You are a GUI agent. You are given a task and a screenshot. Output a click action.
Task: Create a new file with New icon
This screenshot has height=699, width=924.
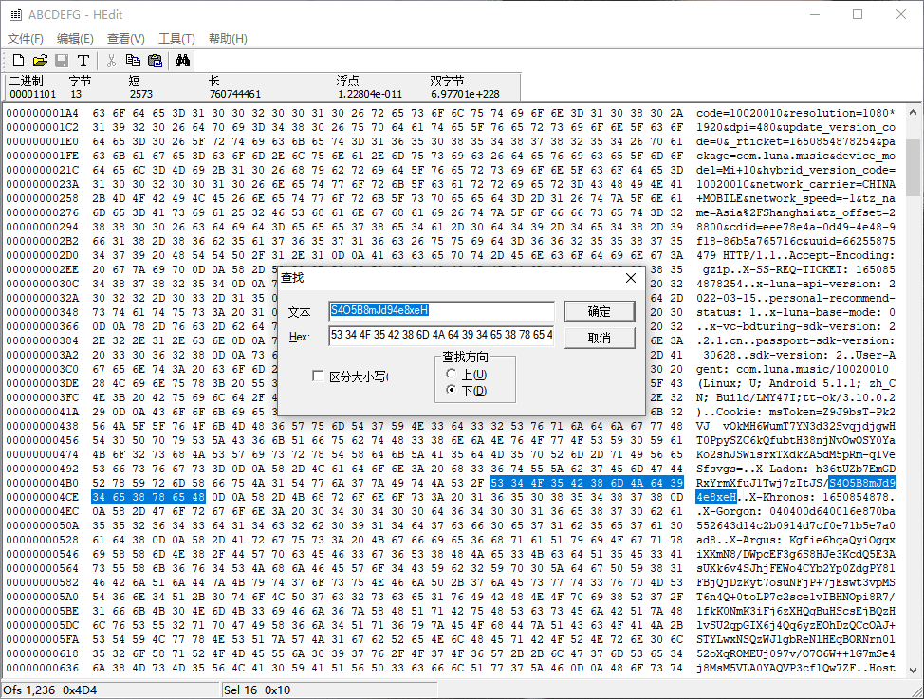[17, 59]
